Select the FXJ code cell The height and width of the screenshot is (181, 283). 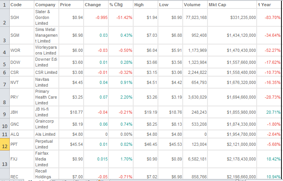(x=22, y=159)
